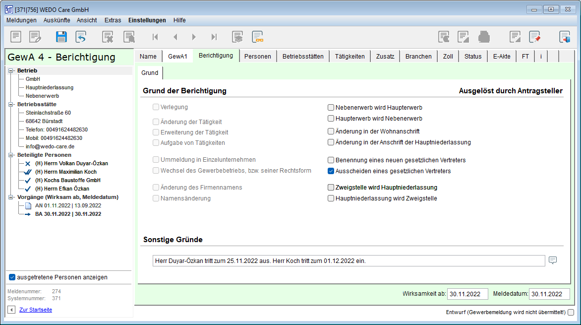
Task: Click into the Wirksamkeit ab date field
Action: pos(467,294)
